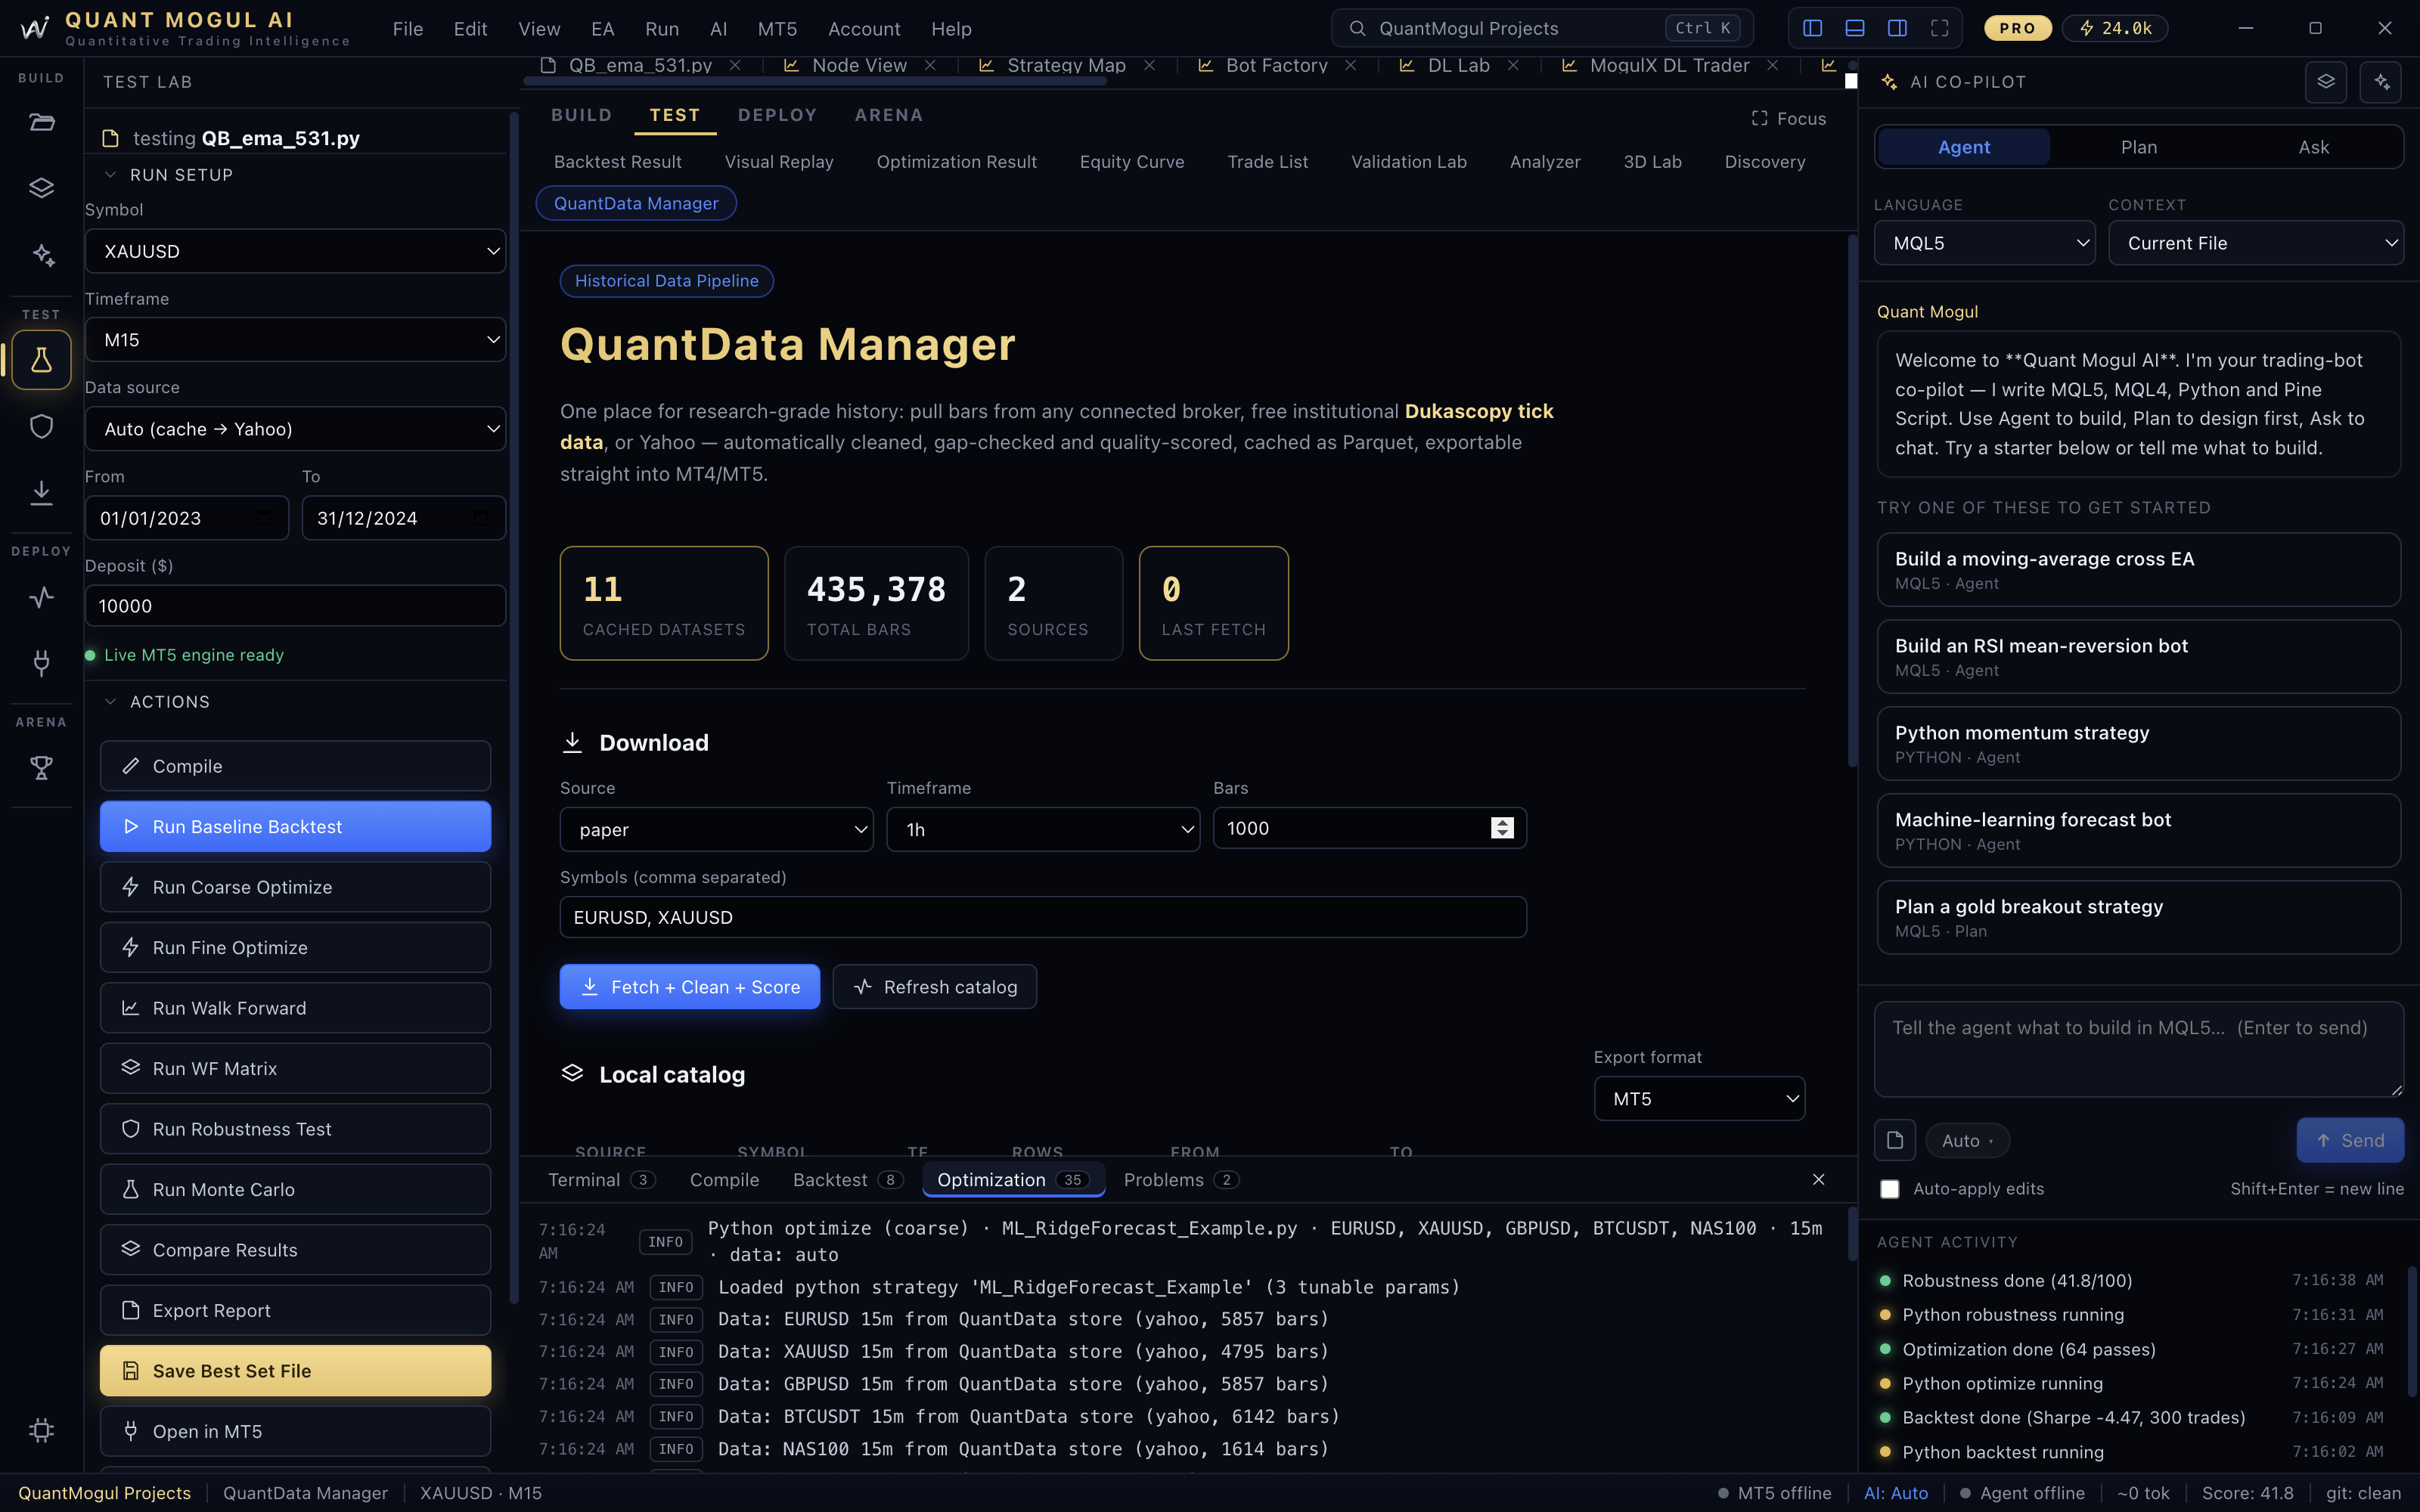This screenshot has width=2420, height=1512.
Task: Click the Auto model selector pill
Action: [1967, 1140]
